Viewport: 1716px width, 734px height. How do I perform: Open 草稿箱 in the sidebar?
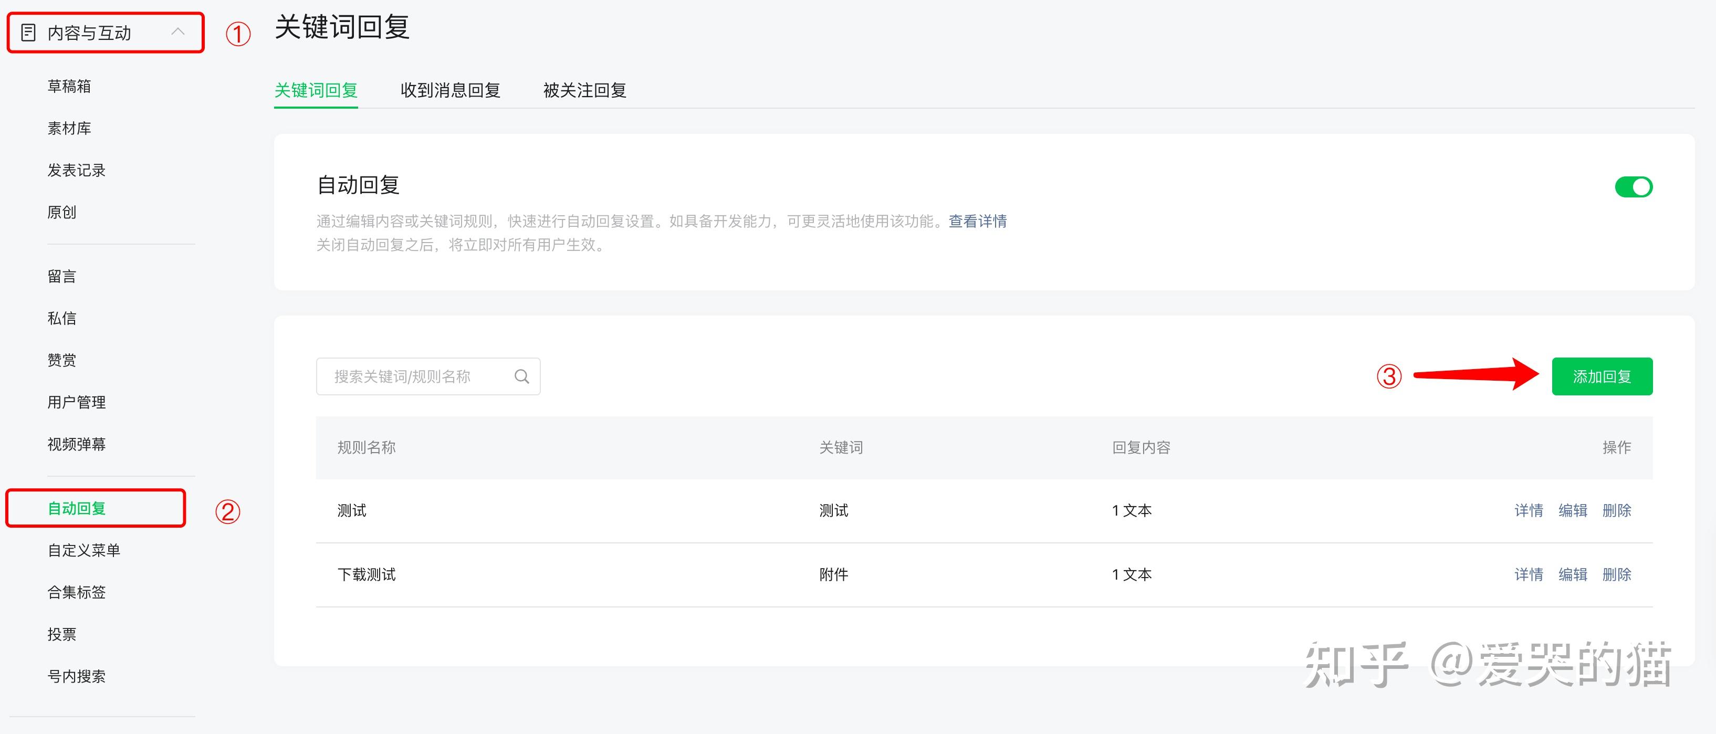pyautogui.click(x=69, y=87)
